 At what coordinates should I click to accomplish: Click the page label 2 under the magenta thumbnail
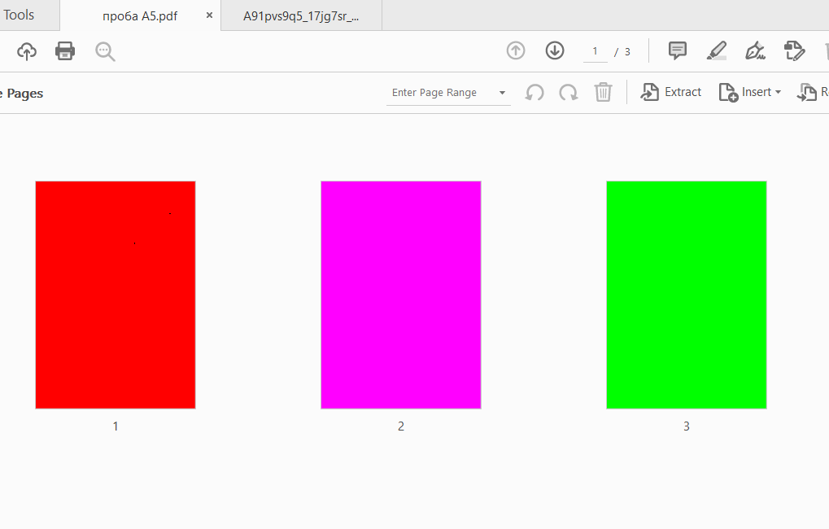(401, 426)
